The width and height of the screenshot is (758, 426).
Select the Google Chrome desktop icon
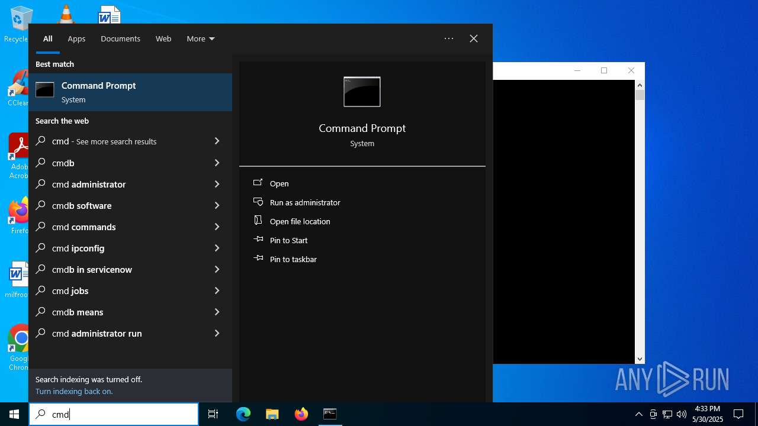18,347
